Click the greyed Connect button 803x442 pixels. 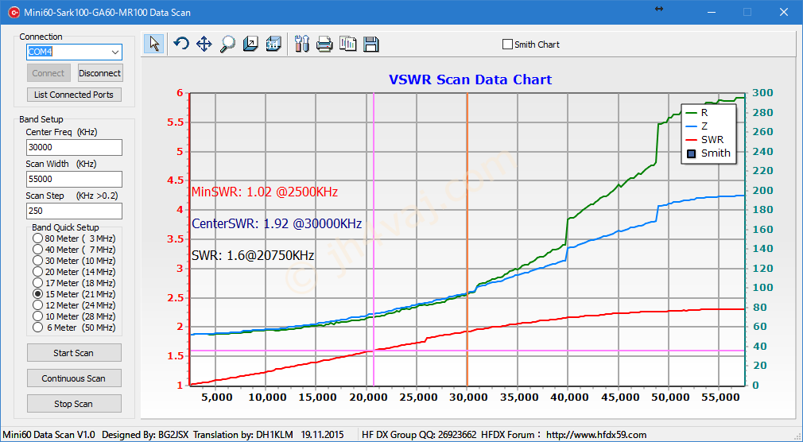(x=48, y=73)
